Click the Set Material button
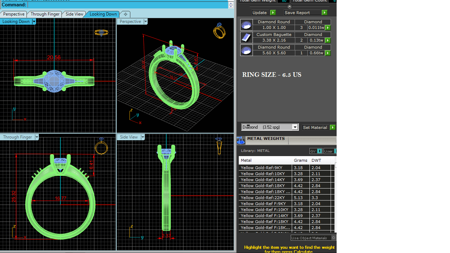Viewport: 450px width, 253px height. (315, 128)
